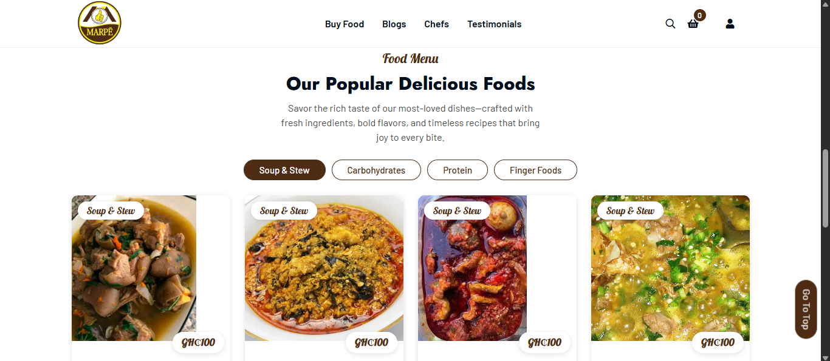This screenshot has height=361, width=830.
Task: Select the Finger Foods category filter
Action: point(535,170)
